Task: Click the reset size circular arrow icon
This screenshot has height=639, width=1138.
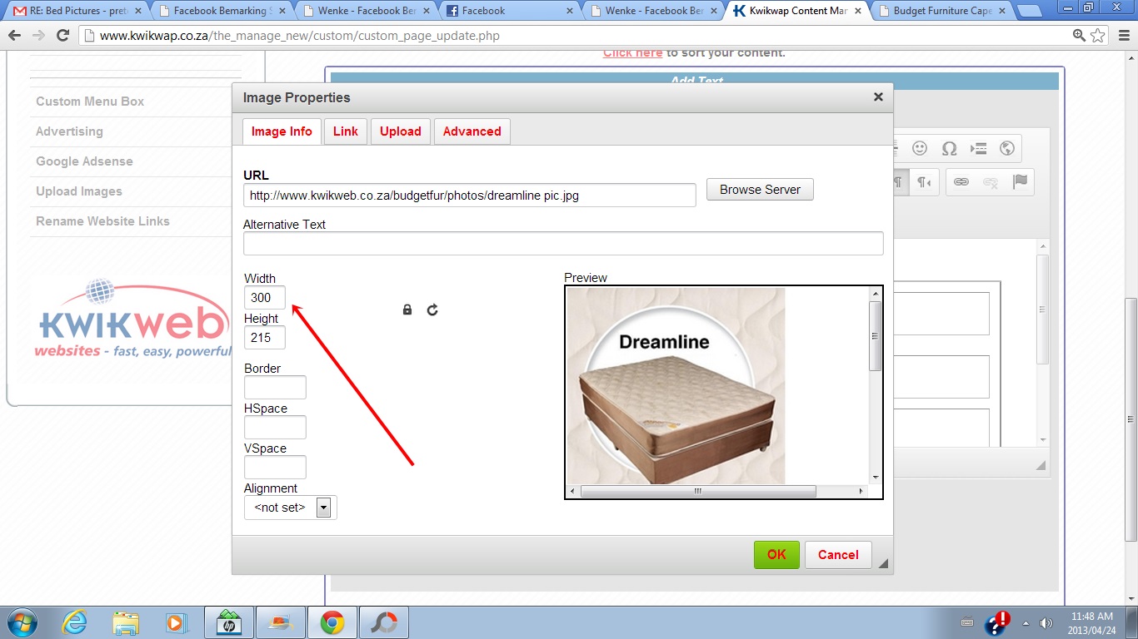Action: pyautogui.click(x=432, y=310)
